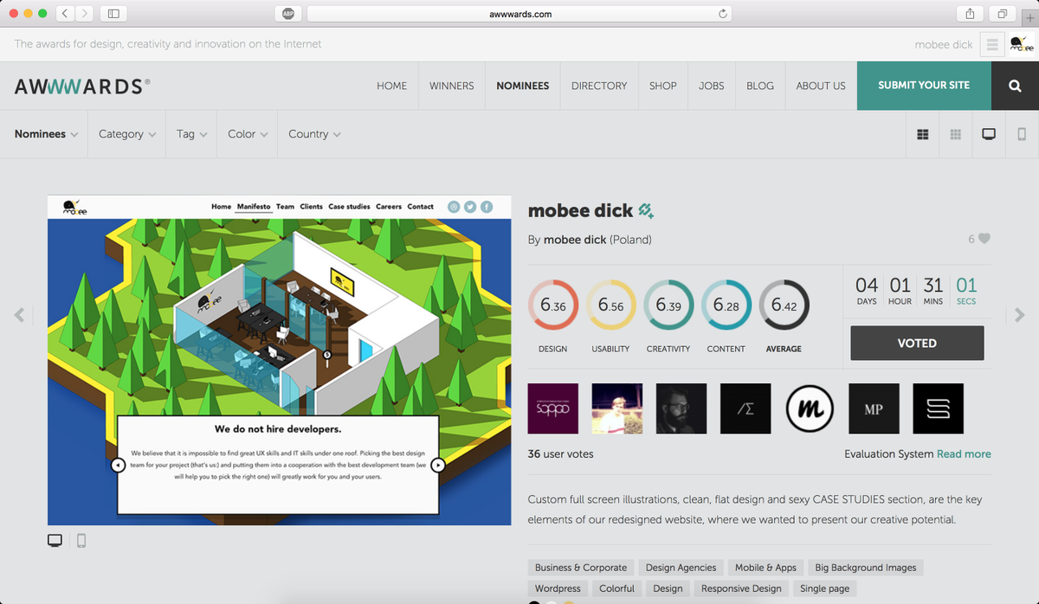
Task: Click slide previous arrow in preview
Action: coord(119,465)
